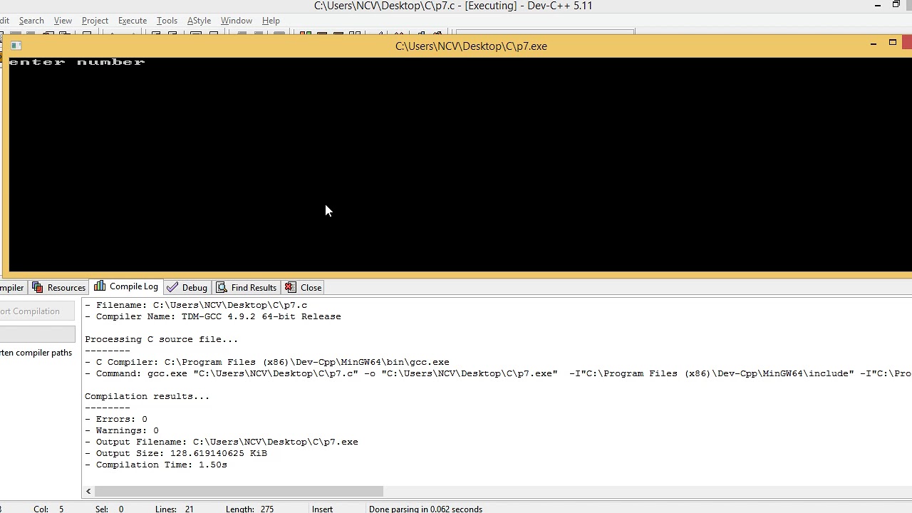
Task: Click the 'Shorten compiler paths' option label
Action: coord(36,353)
